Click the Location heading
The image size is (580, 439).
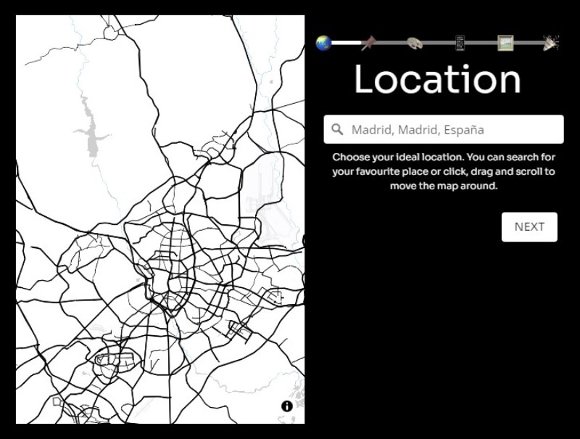(438, 79)
